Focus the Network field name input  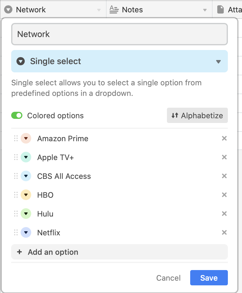(x=119, y=34)
